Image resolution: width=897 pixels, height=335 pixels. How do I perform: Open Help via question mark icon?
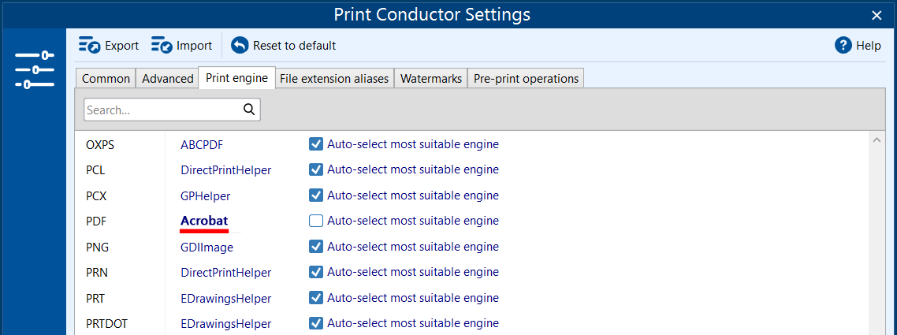(843, 46)
